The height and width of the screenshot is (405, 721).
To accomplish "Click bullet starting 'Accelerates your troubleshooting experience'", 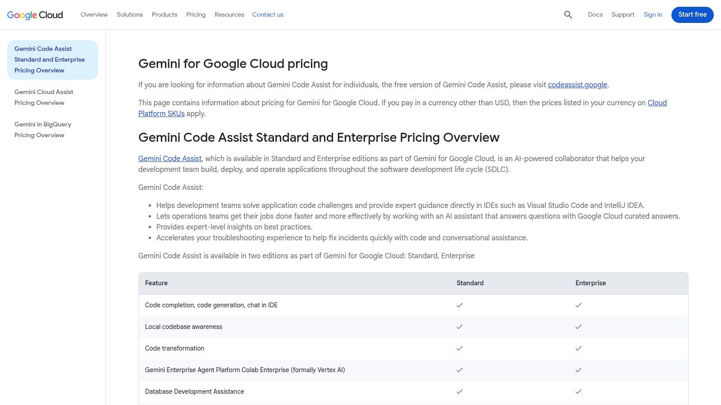I will click(x=342, y=238).
